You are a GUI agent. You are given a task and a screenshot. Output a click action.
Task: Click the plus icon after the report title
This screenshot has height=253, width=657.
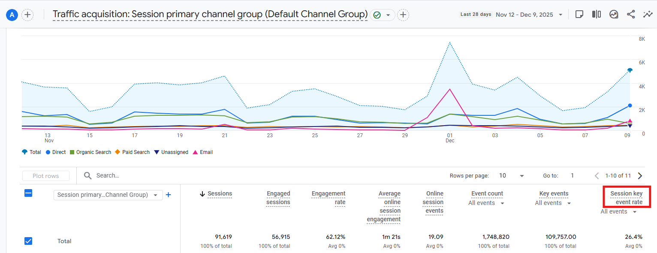click(403, 15)
